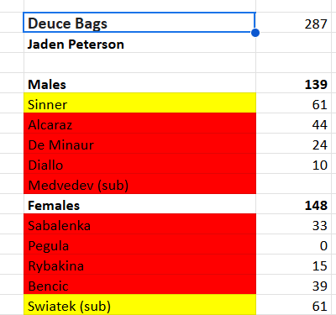The image size is (336, 315).
Task: Click the blue fill handle dot
Action: (255, 33)
